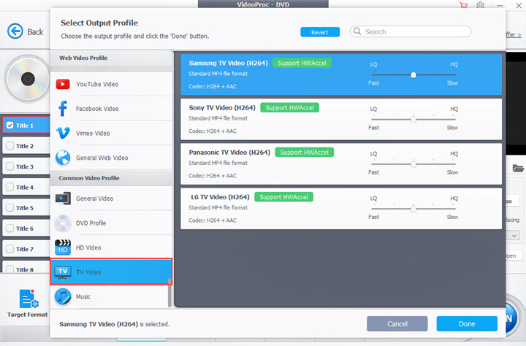The width and height of the screenshot is (526, 346).
Task: Select the Vimeo Video icon
Action: point(63,133)
